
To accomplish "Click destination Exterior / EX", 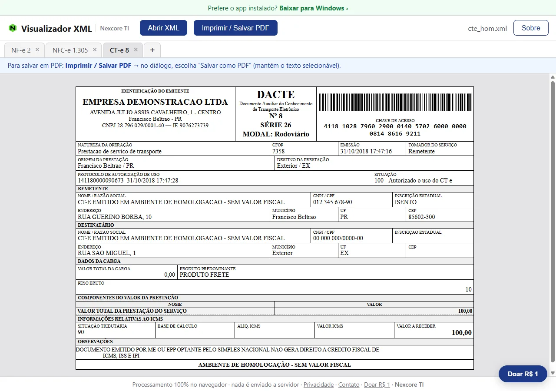I will coord(294,166).
